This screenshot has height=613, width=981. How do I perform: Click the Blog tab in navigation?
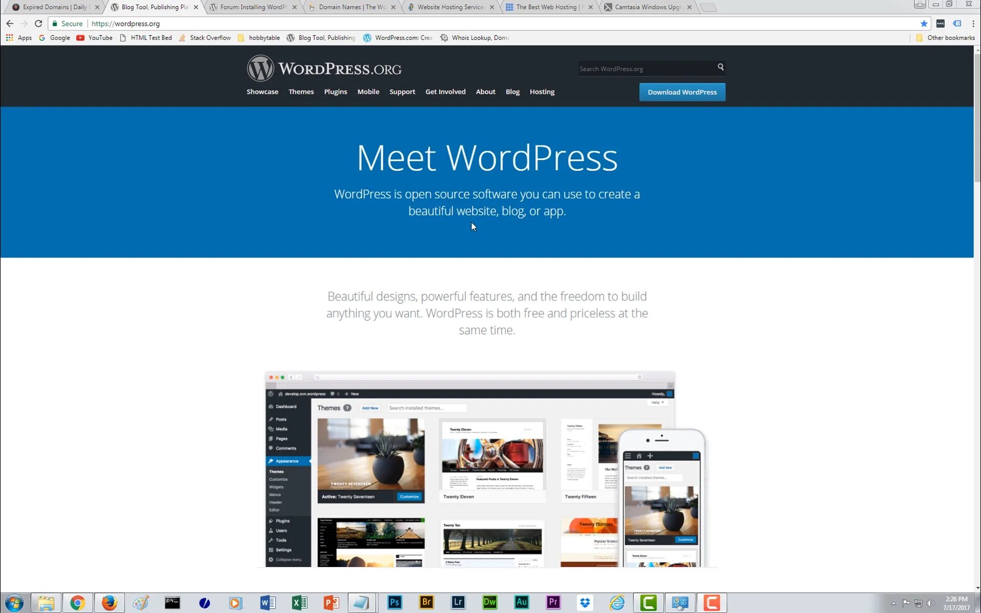pyautogui.click(x=512, y=92)
